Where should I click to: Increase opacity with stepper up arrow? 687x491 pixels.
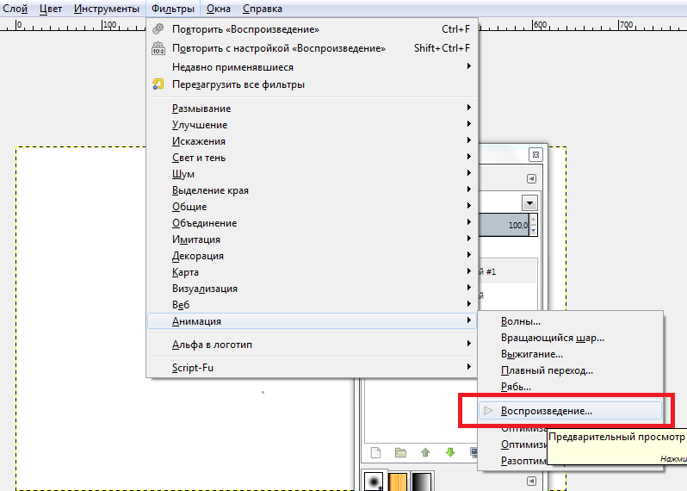[533, 219]
